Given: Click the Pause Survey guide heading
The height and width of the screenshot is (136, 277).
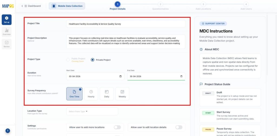Looking at the screenshot, I should [x=224, y=129].
